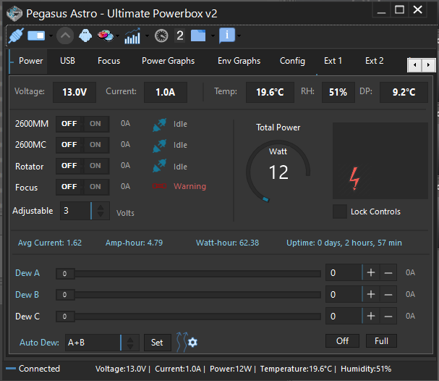Select OFF for the Rotator port

click(x=69, y=166)
